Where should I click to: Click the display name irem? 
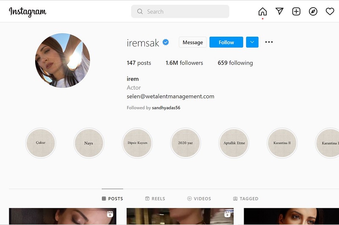point(133,79)
